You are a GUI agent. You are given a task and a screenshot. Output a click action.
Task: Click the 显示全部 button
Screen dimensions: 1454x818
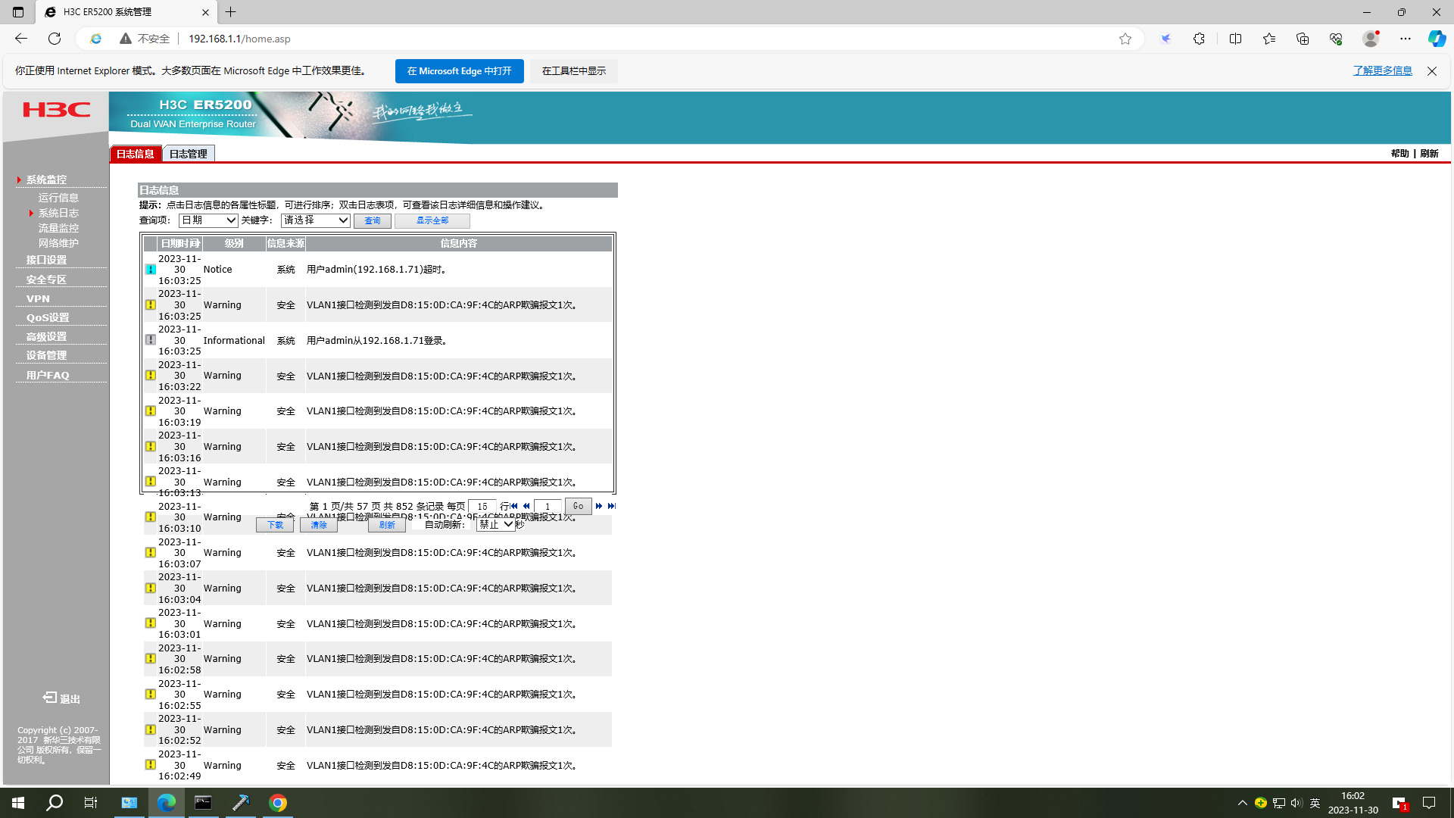tap(432, 220)
